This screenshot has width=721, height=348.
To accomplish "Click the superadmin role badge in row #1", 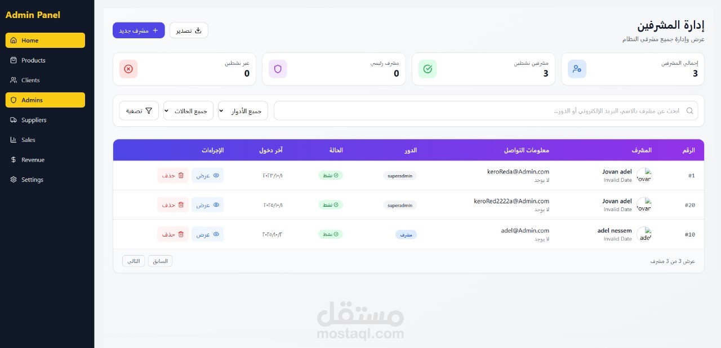I will 400,176.
